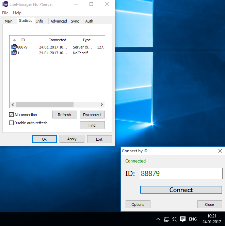Click connected date for ID 88879
This screenshot has height=226, width=225.
tap(53, 47)
